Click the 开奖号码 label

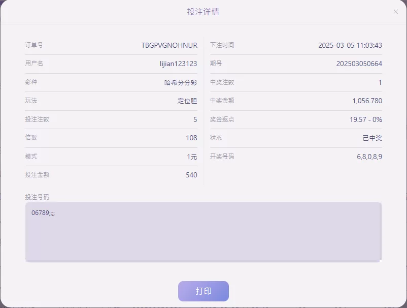click(x=222, y=157)
